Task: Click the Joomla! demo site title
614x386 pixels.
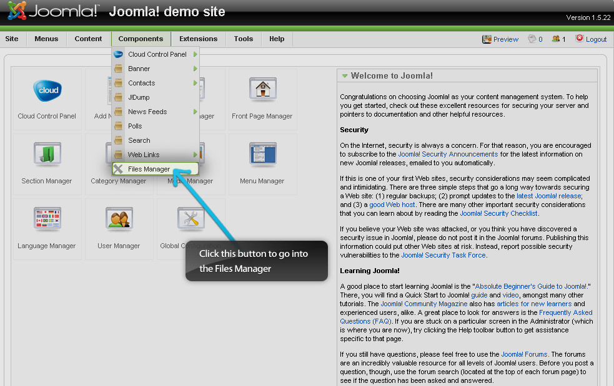Action: pos(167,12)
